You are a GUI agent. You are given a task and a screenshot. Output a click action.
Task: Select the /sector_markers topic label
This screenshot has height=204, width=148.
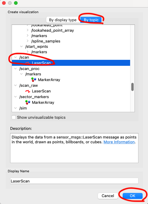[x=34, y=97]
